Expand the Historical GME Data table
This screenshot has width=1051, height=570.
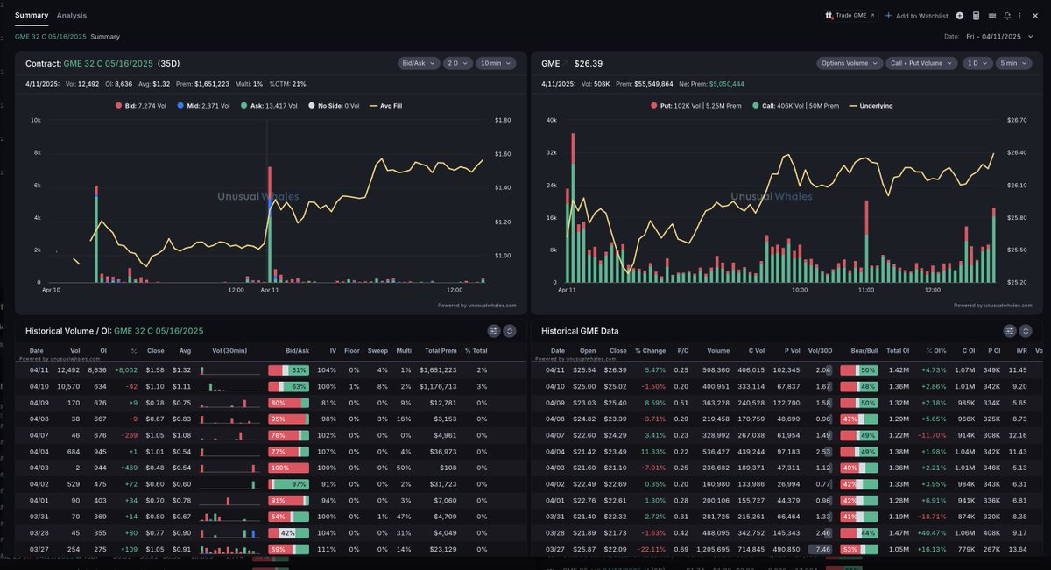point(1026,331)
